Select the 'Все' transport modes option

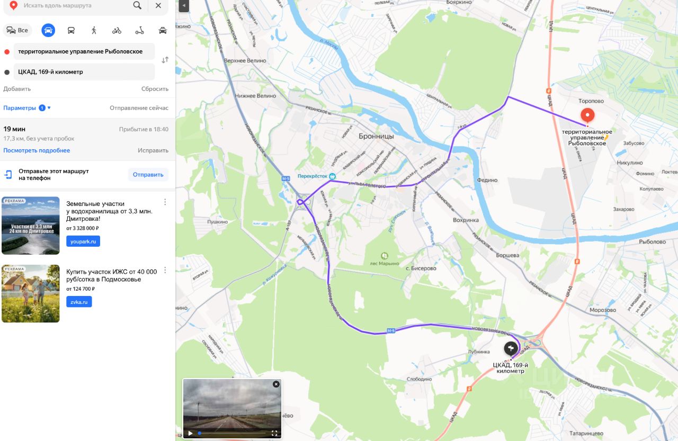(x=17, y=30)
